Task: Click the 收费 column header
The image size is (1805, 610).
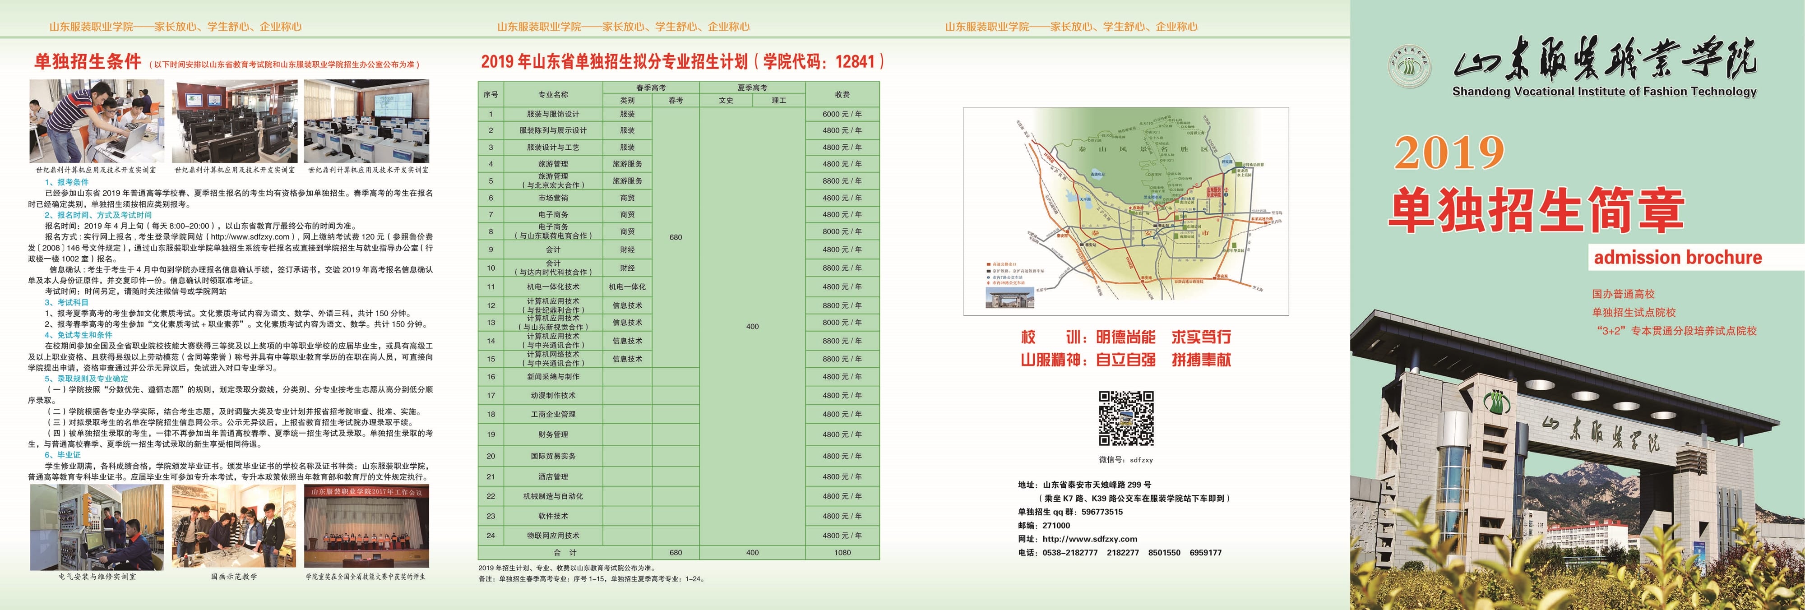Action: [842, 95]
